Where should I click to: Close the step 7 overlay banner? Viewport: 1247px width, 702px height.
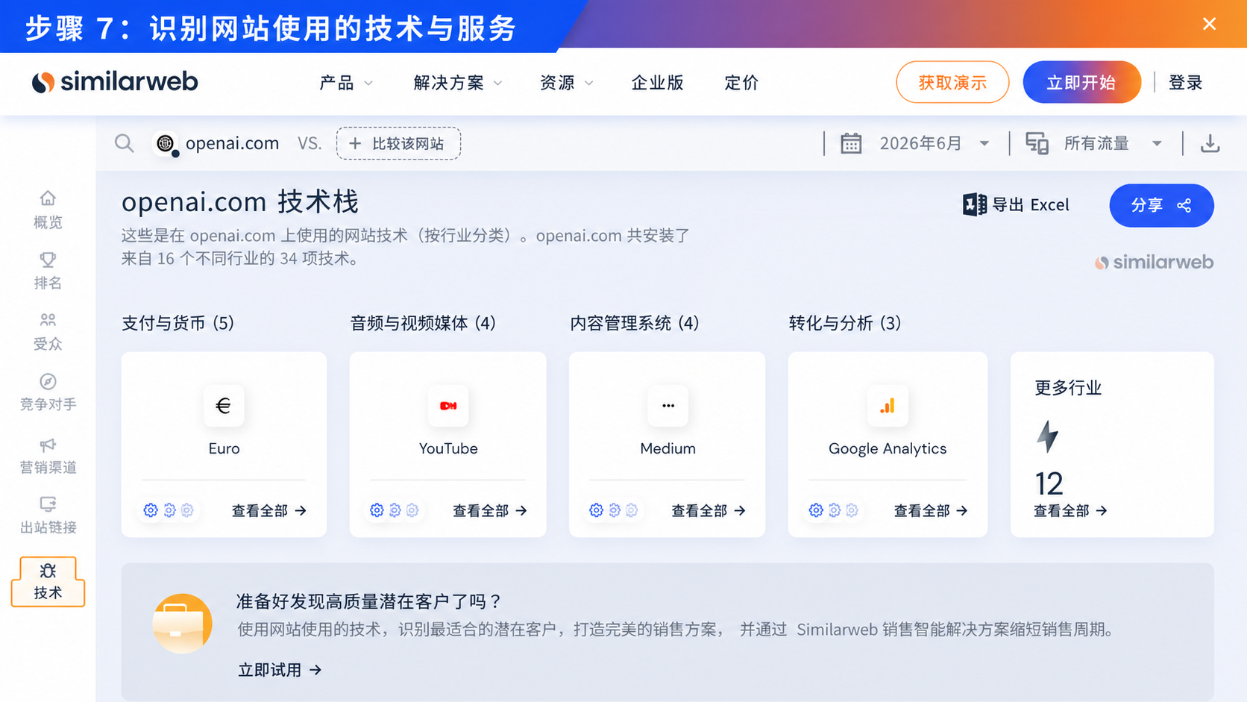pyautogui.click(x=1209, y=24)
